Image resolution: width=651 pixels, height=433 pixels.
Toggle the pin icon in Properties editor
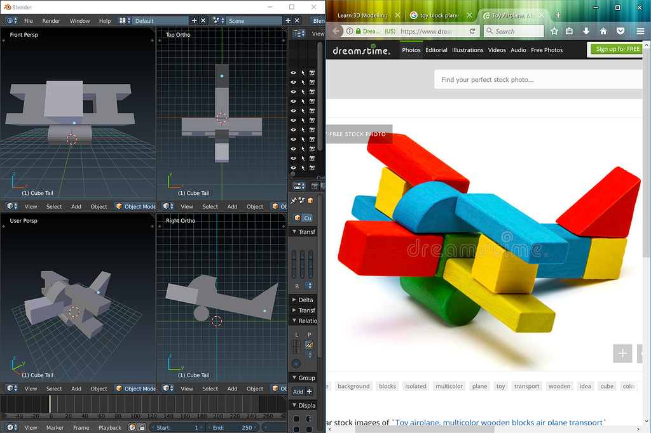tap(294, 201)
